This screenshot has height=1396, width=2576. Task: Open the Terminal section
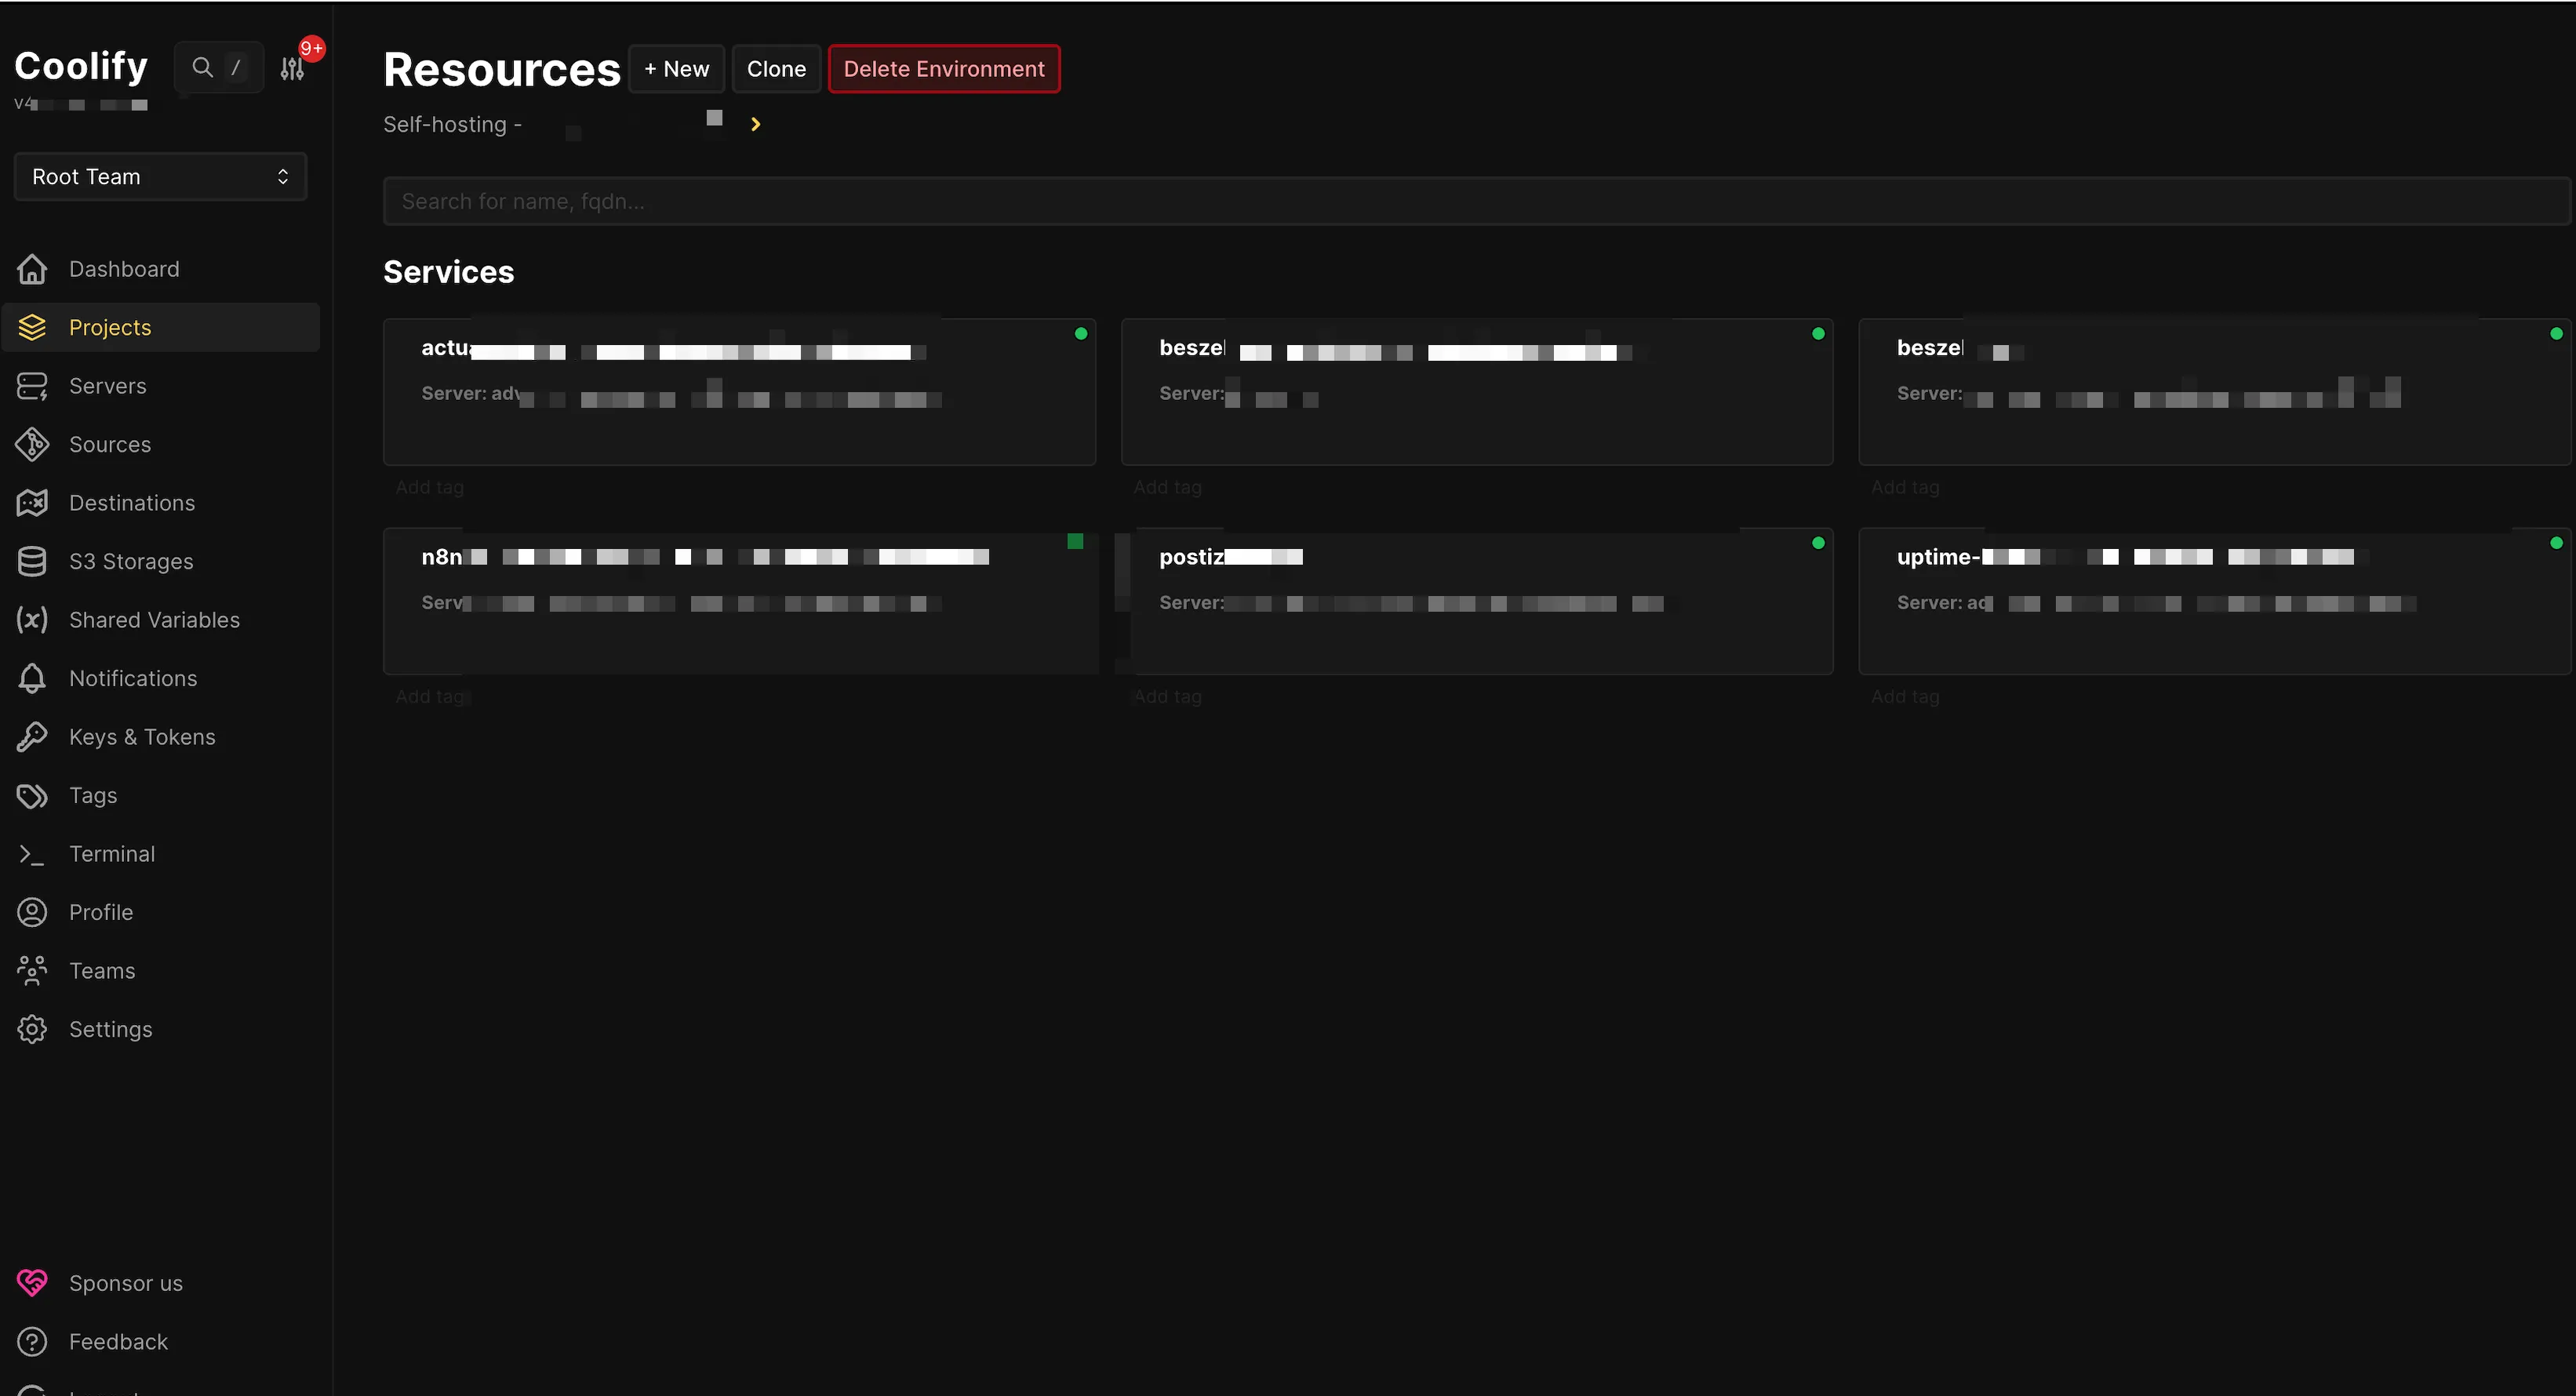[111, 853]
